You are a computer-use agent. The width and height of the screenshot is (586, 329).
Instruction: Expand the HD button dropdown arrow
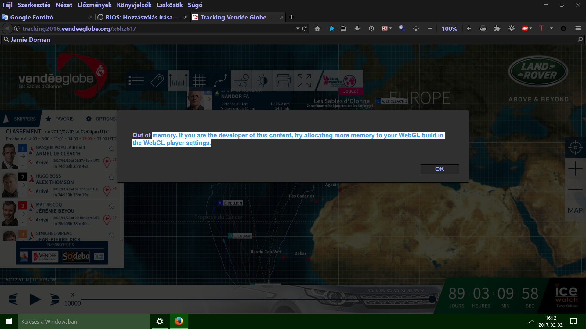(390, 28)
